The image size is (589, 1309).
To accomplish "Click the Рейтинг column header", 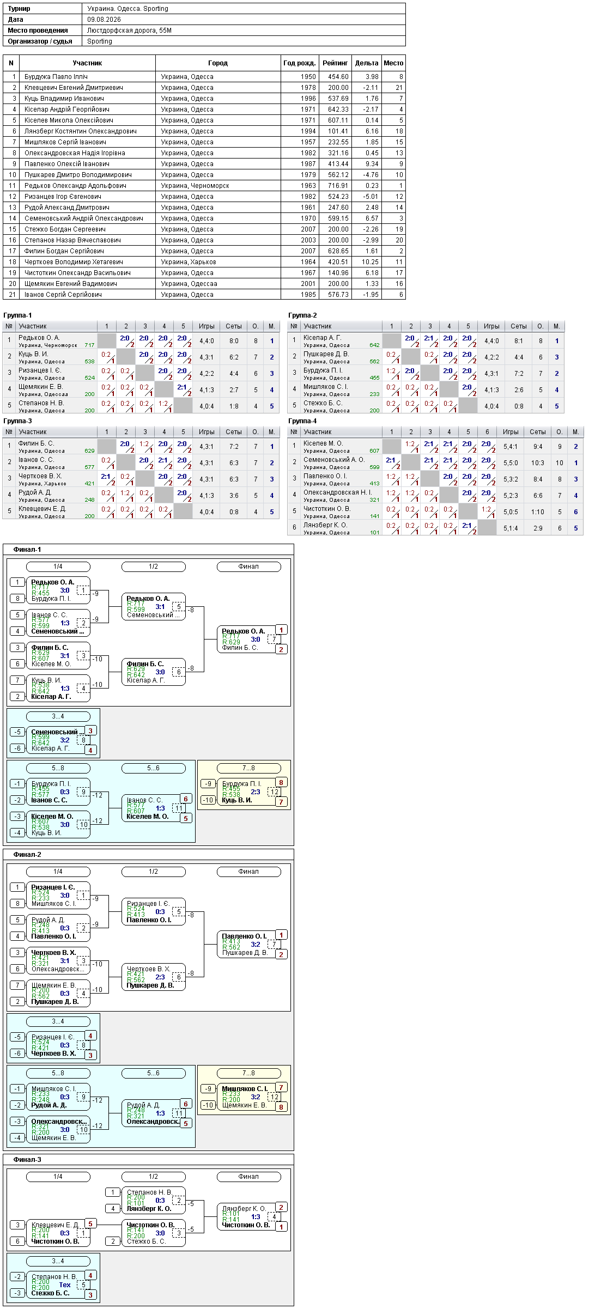I will (335, 63).
